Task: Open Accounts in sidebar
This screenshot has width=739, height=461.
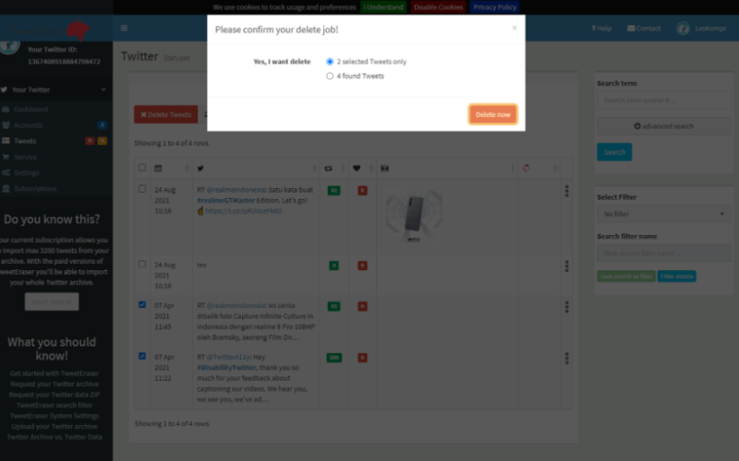Action: tap(28, 125)
